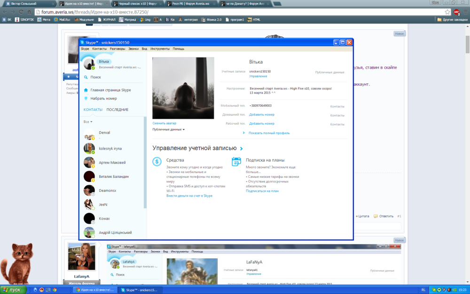Open Skype home page via house icon
470x294 pixels.
coord(86,90)
